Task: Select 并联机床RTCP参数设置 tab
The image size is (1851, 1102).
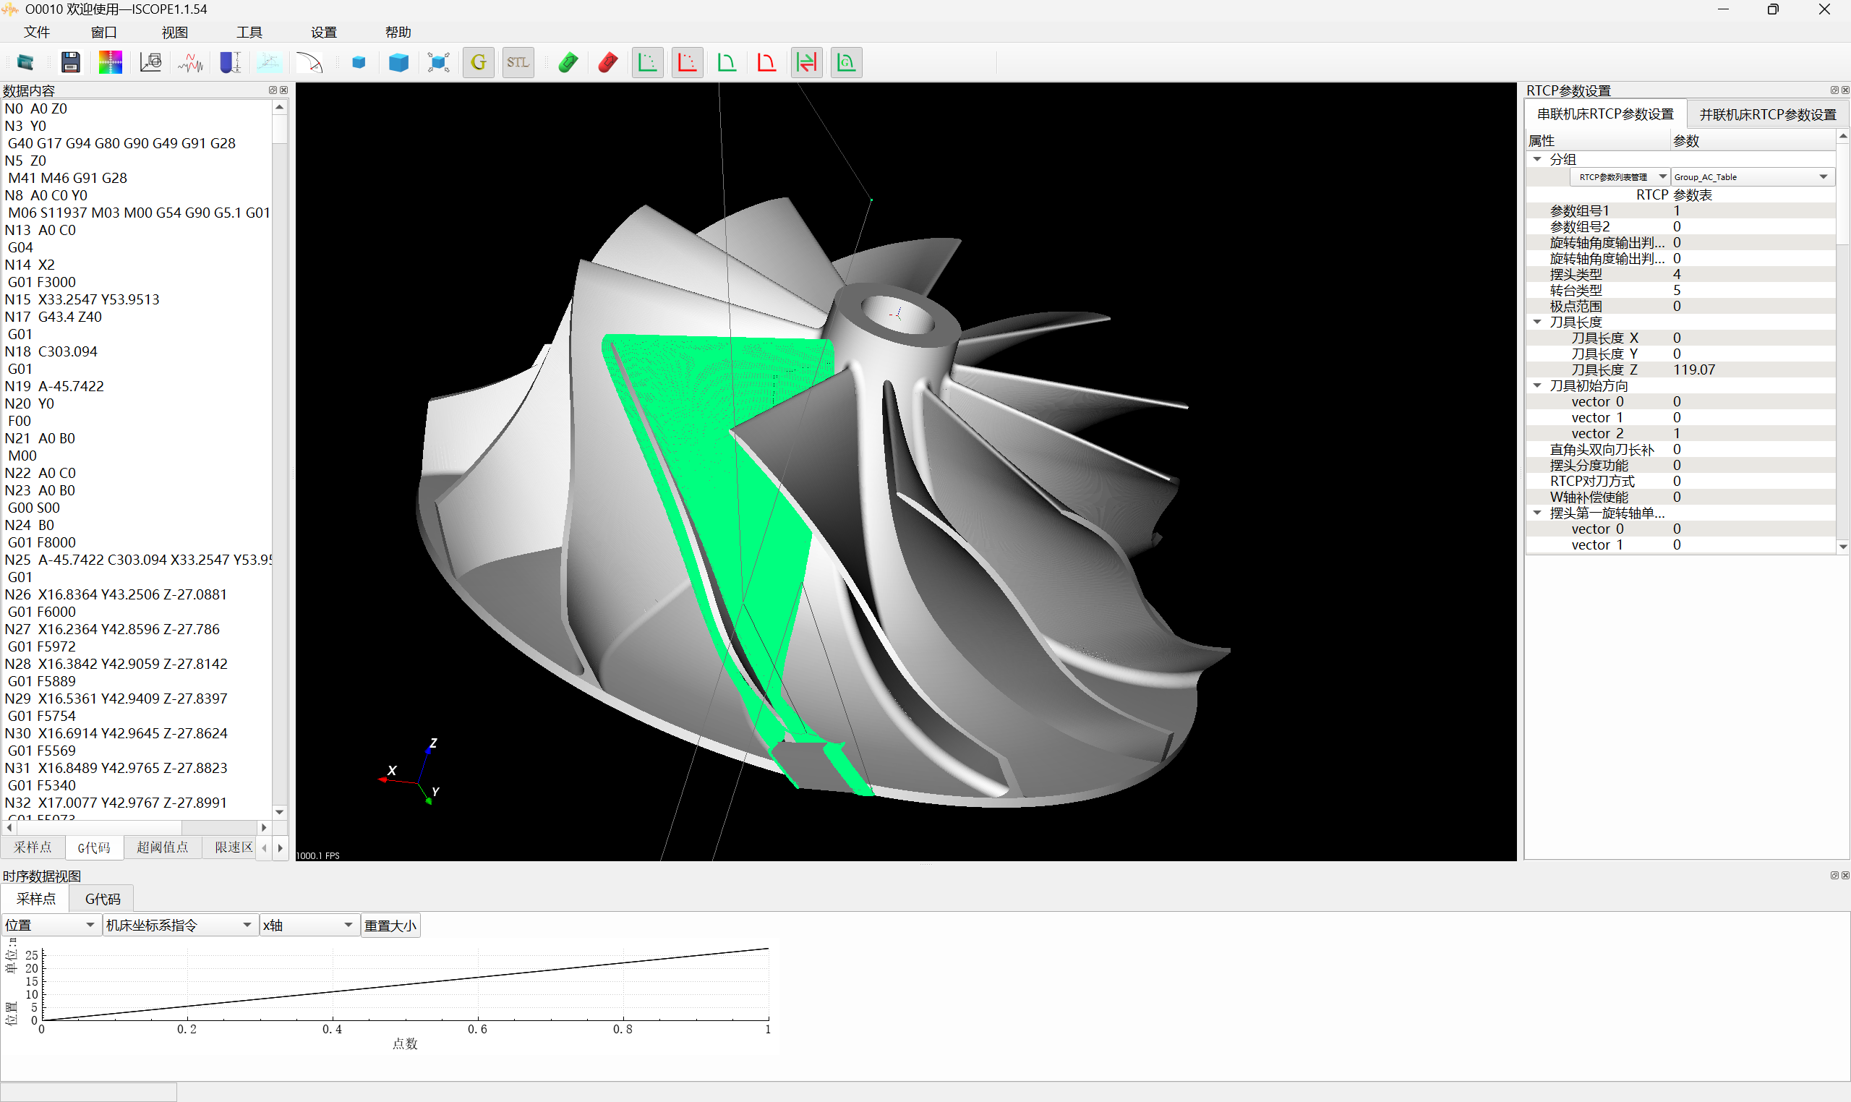Action: point(1768,114)
